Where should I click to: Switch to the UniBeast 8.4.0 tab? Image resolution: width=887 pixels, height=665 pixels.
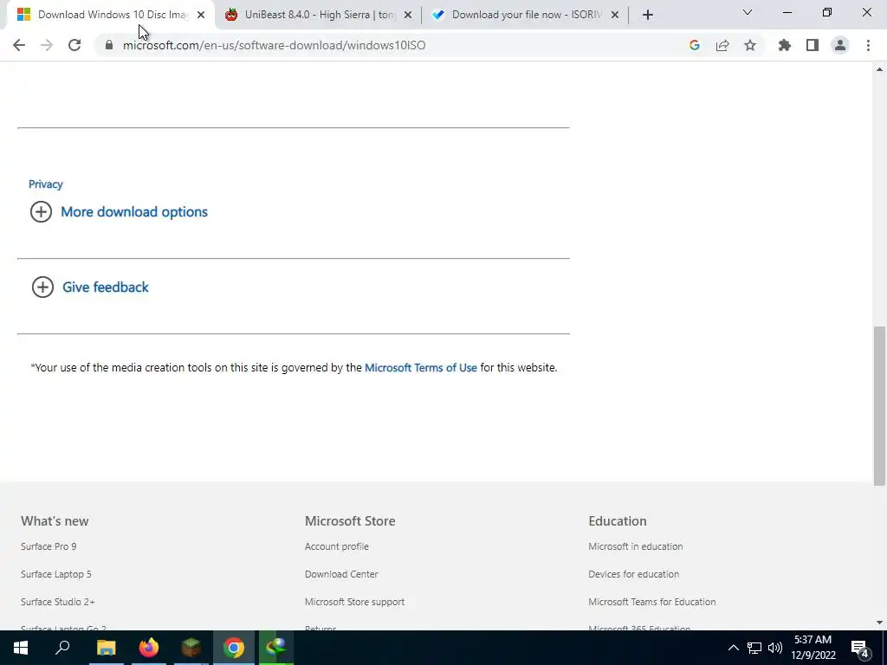(x=320, y=15)
